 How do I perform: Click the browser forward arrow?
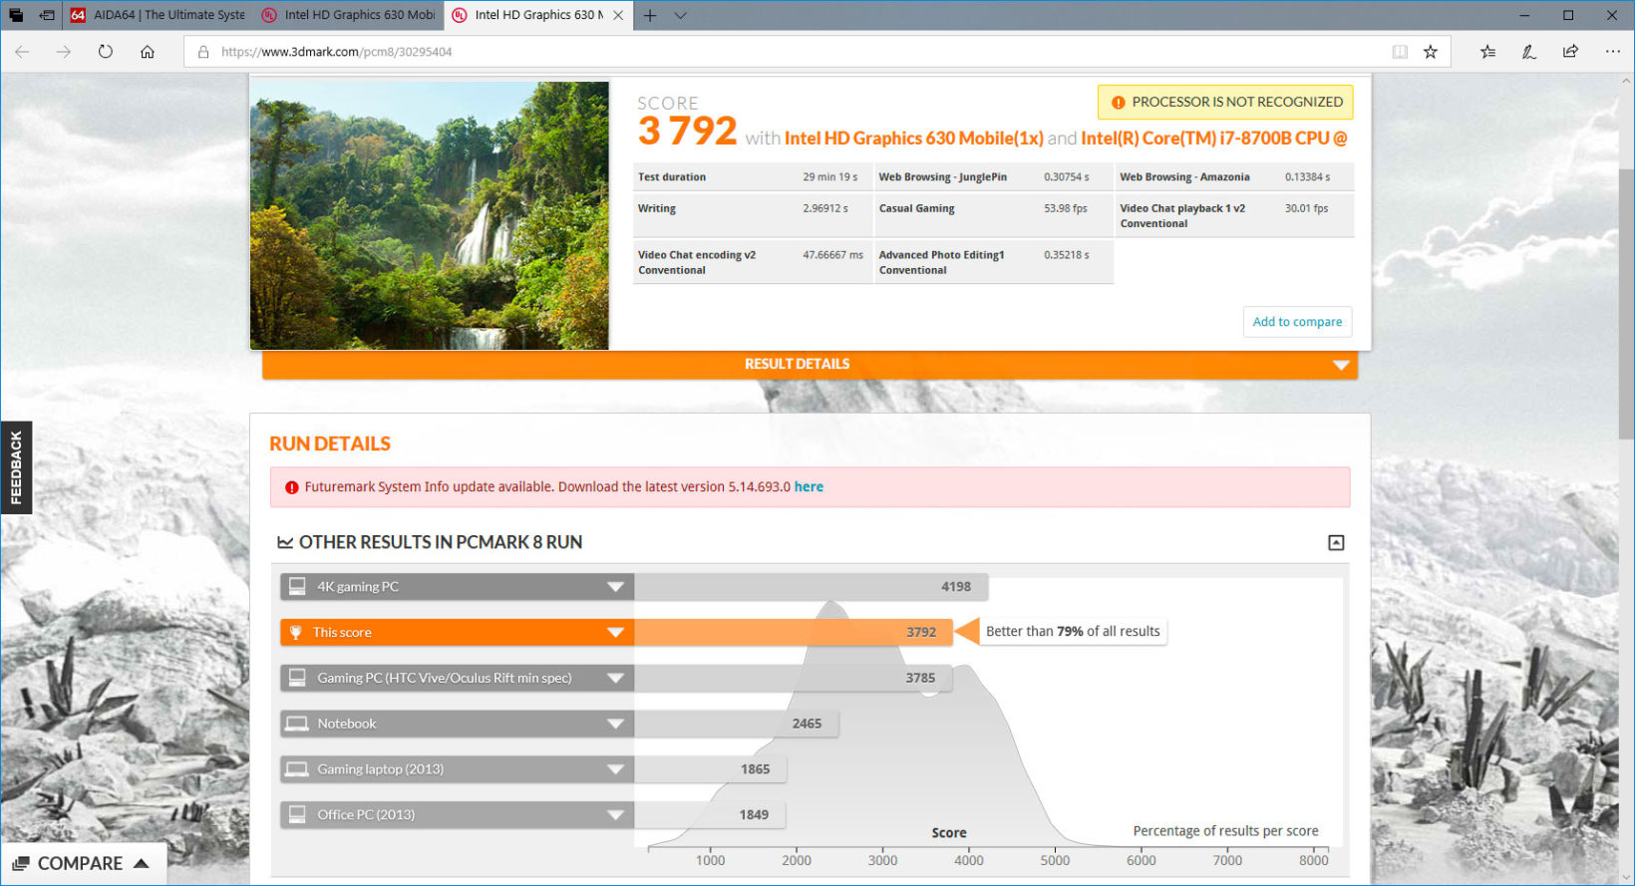pos(64,52)
